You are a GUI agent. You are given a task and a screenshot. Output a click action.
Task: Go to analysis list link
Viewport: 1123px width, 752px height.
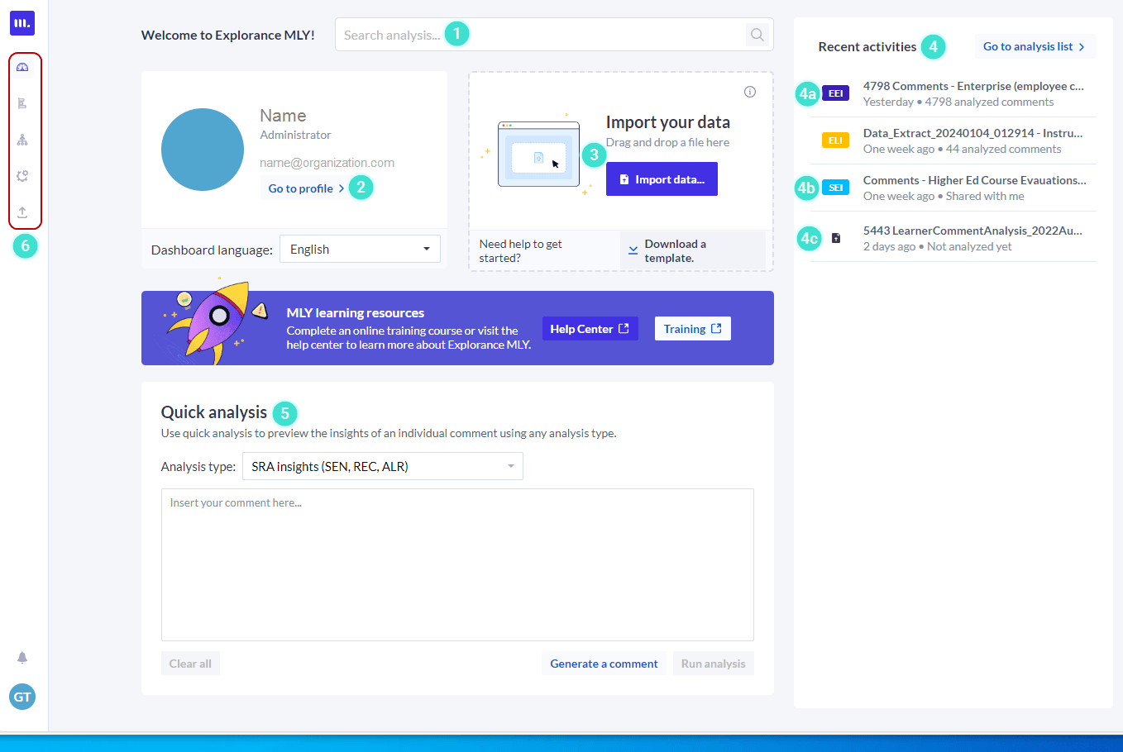[x=1035, y=46]
